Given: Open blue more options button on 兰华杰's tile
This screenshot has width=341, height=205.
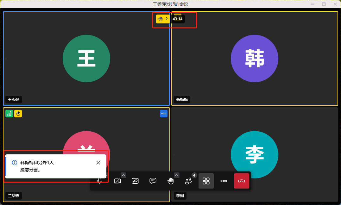Looking at the screenshot, I should pos(164,114).
